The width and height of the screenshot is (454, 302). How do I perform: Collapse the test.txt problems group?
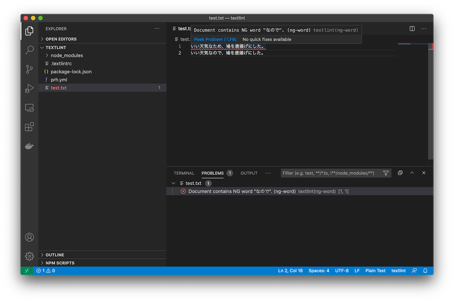point(173,183)
